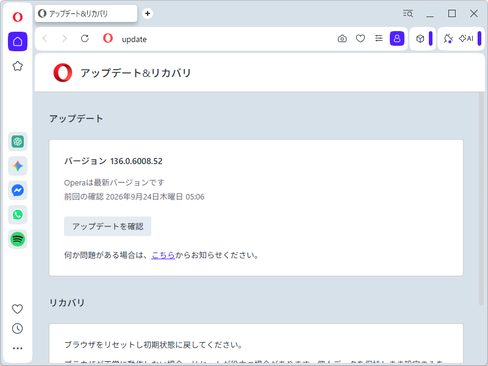Open the Opera account profile button
Image resolution: width=488 pixels, height=366 pixels.
(397, 38)
